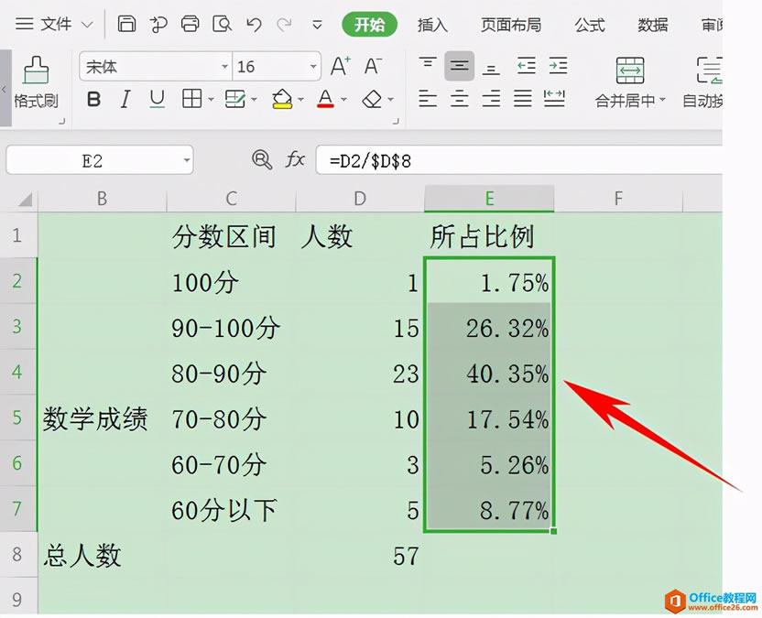Decrease font size with A- icon

tap(374, 66)
